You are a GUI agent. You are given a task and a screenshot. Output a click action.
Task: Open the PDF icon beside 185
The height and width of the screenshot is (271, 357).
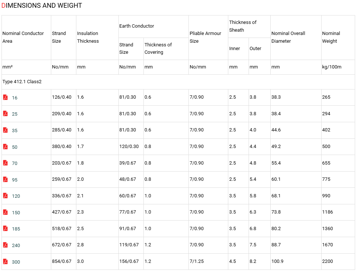click(6, 228)
